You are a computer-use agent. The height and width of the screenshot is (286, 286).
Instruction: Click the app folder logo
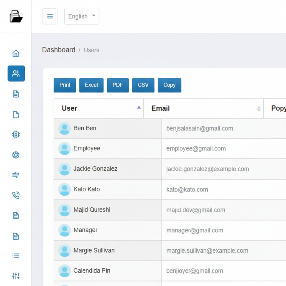(x=16, y=16)
